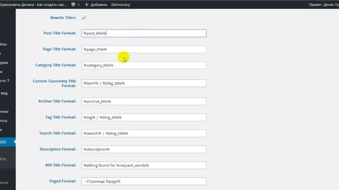Screen dimensions: 339x190
Task: Click the 404 Title Format label
Action: 60,165
